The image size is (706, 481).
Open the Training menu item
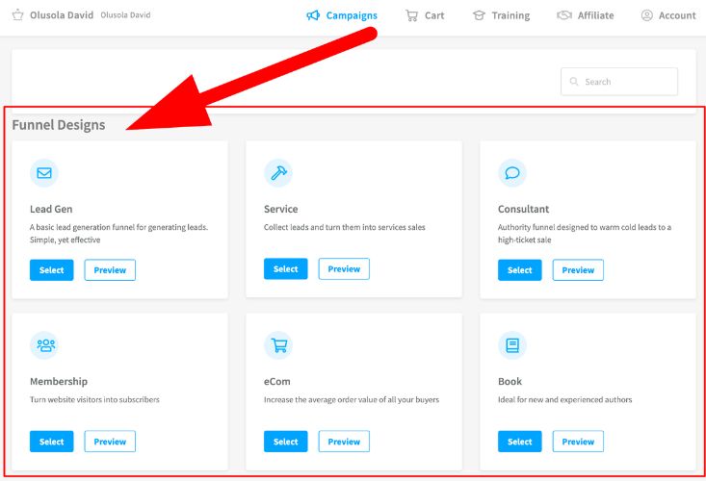coord(501,15)
